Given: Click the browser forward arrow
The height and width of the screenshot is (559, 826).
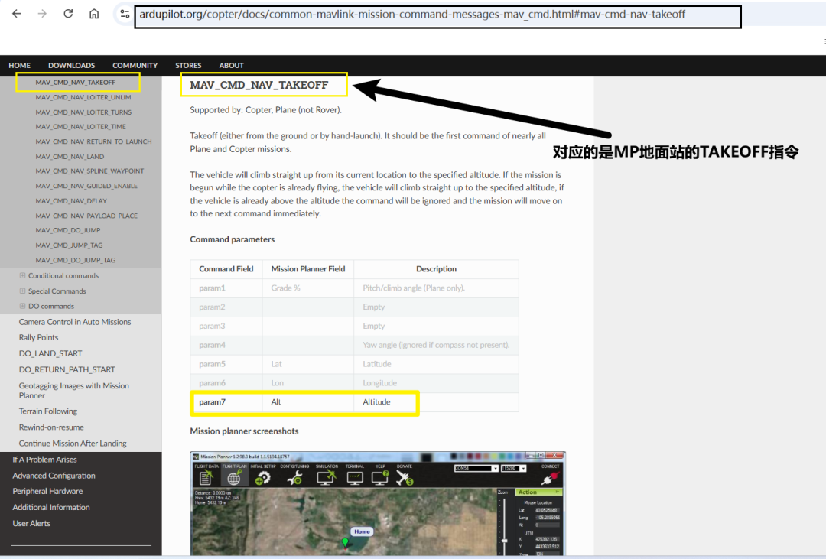Looking at the screenshot, I should click(x=42, y=14).
